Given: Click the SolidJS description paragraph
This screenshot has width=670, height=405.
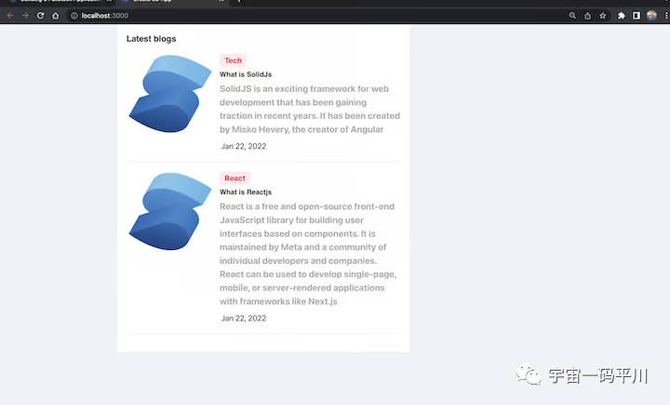Looking at the screenshot, I should tap(310, 109).
